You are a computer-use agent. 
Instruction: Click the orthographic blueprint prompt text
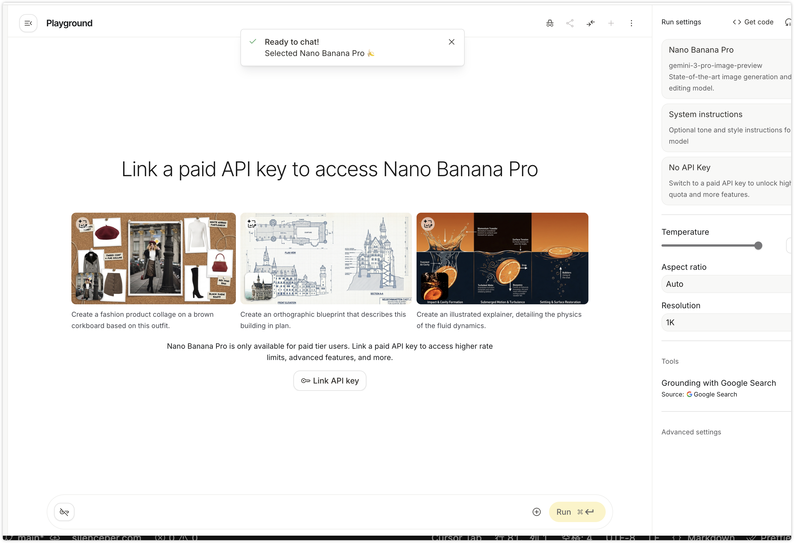click(x=323, y=320)
